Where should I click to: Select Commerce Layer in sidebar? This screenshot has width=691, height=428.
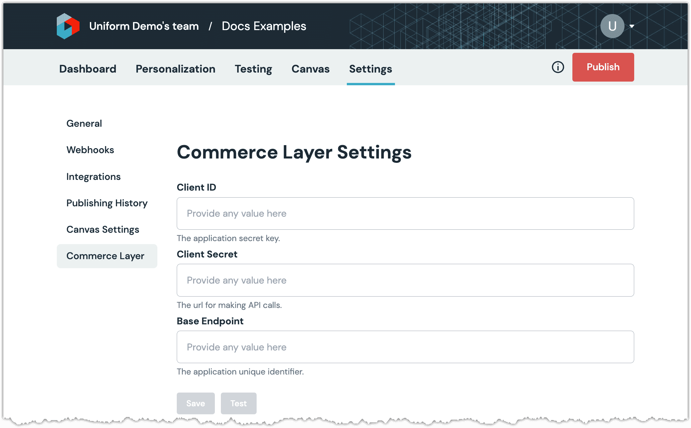click(x=107, y=256)
